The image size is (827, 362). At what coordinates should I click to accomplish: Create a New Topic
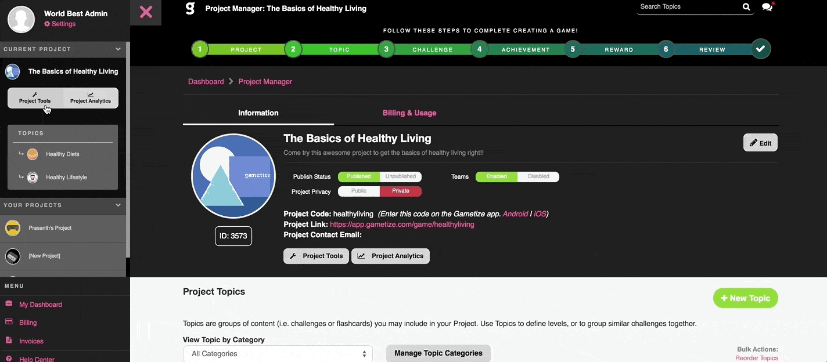746,298
